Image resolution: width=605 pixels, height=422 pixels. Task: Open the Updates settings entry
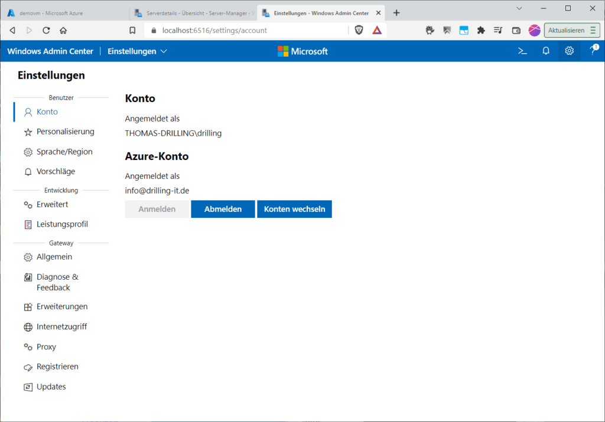point(61,387)
